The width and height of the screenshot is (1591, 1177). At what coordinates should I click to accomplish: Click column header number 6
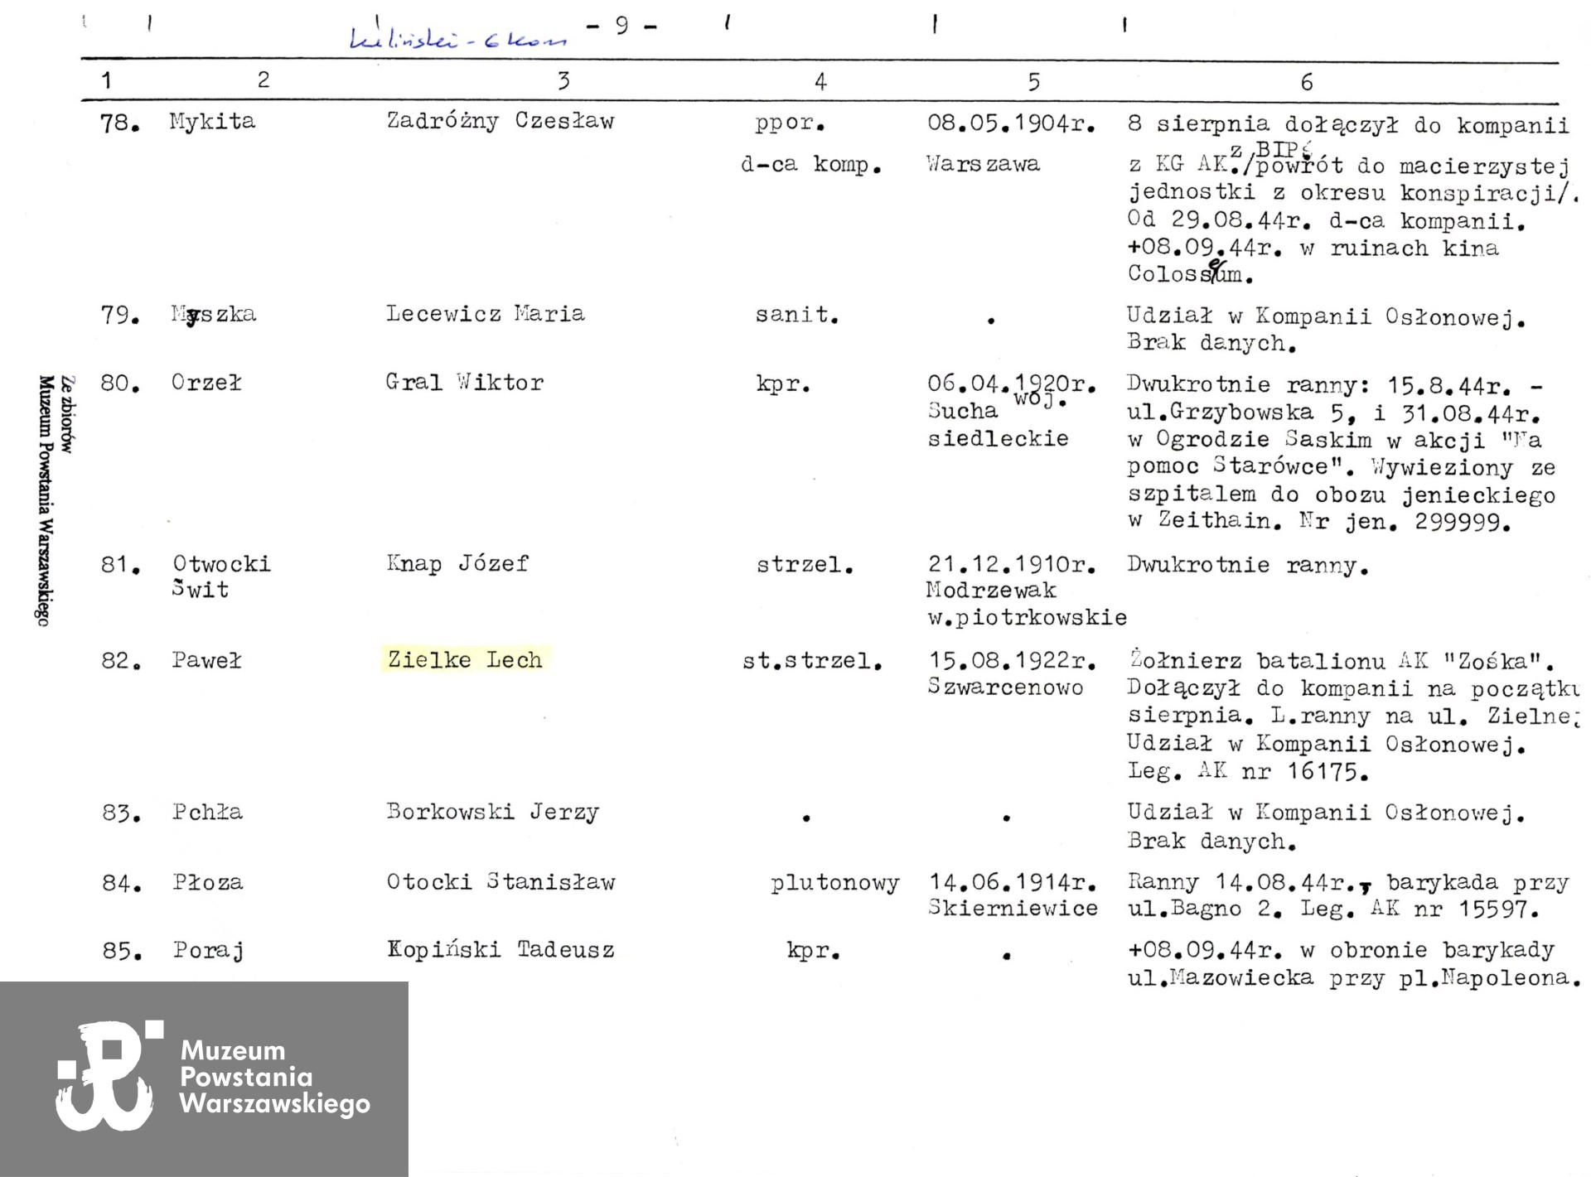pyautogui.click(x=1306, y=81)
